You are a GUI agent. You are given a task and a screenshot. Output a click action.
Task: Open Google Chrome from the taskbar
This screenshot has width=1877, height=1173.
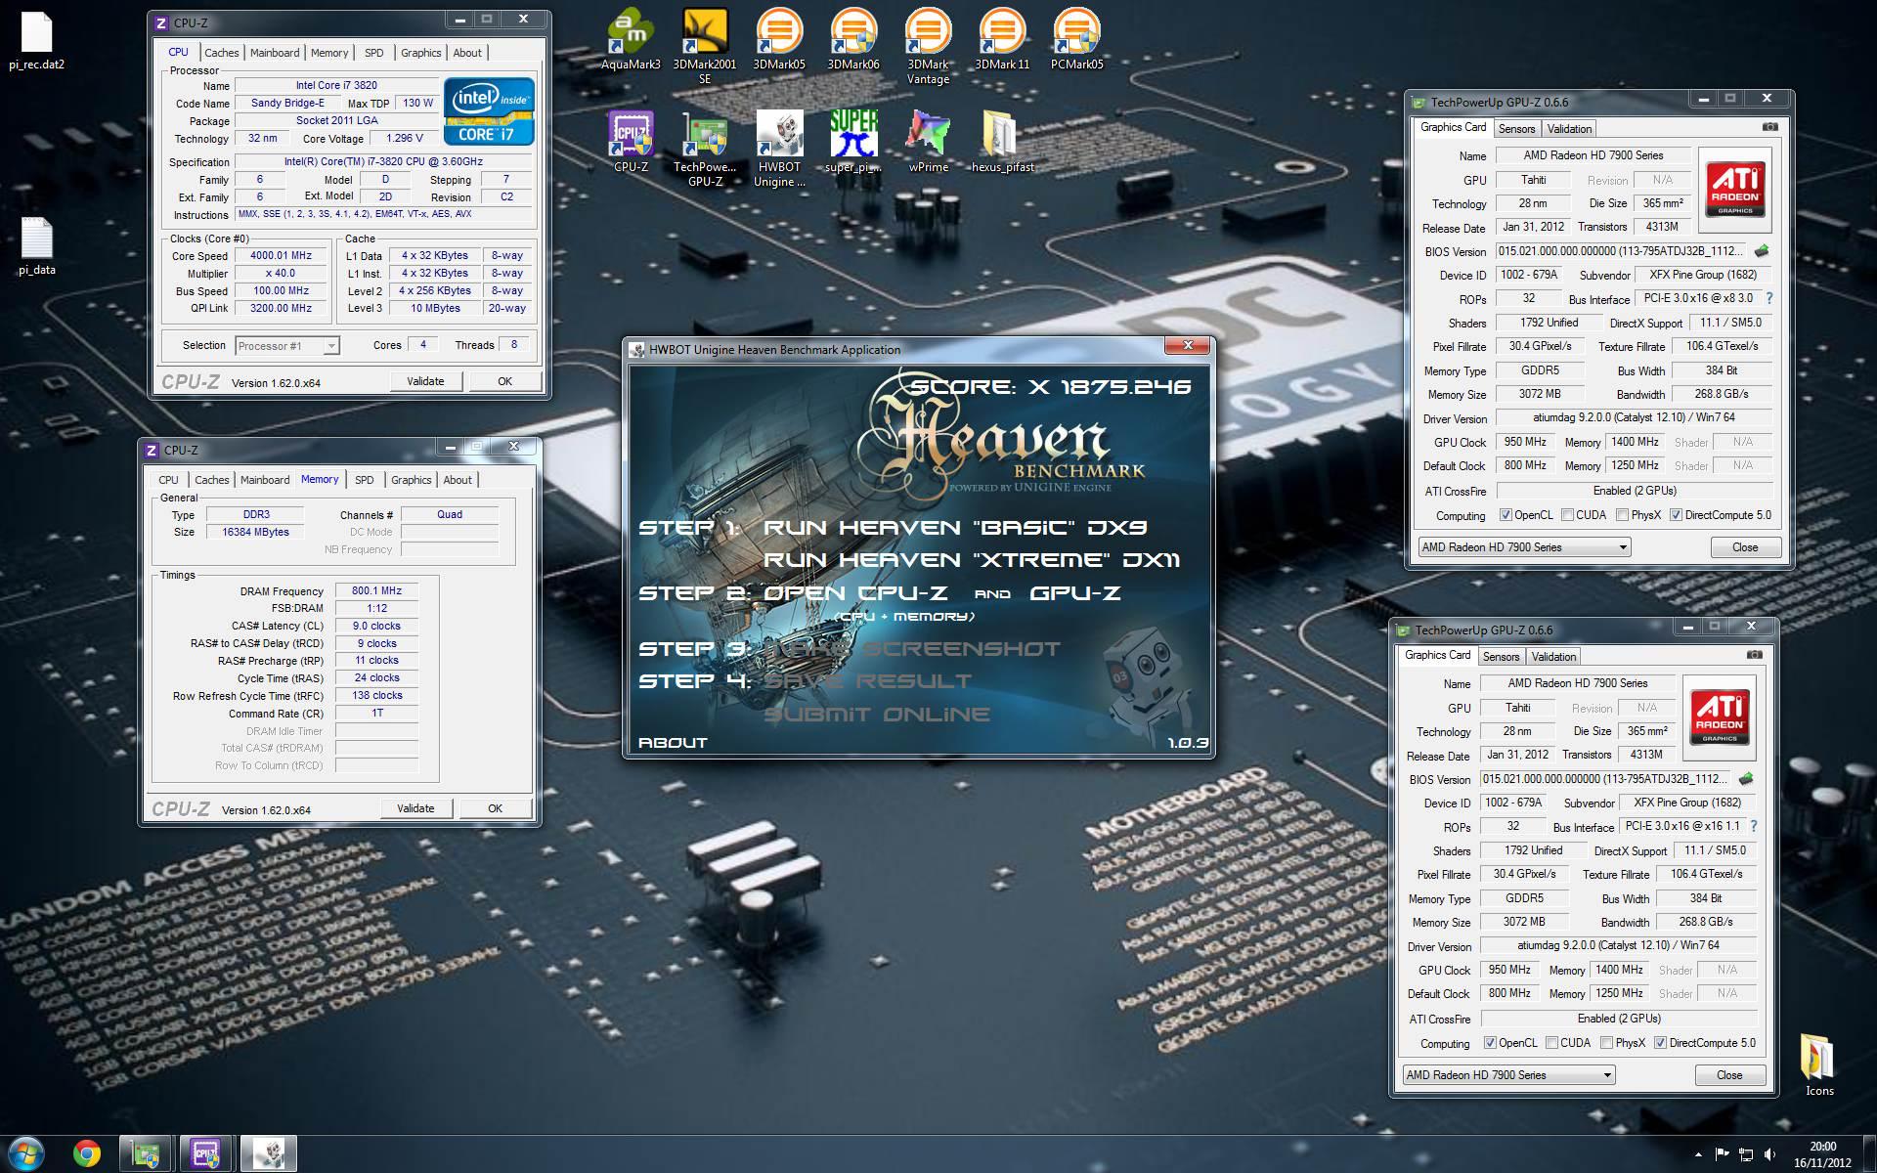pos(87,1154)
